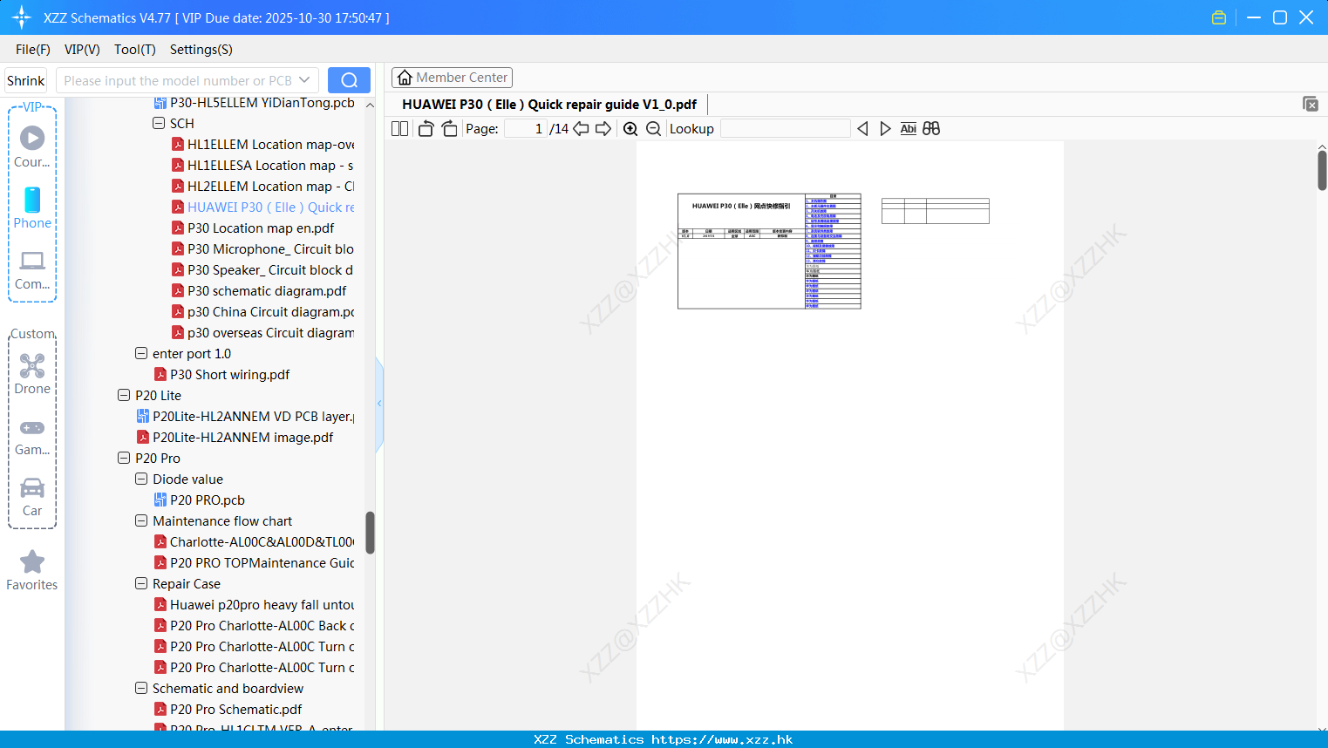1328x748 pixels.
Task: Toggle whole-word match Abi icon
Action: click(908, 129)
